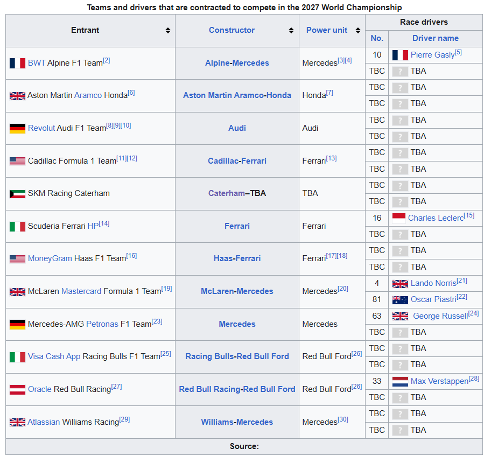This screenshot has height=456, width=491.
Task: Open Haas-Ferrari constructor link
Action: click(x=237, y=258)
